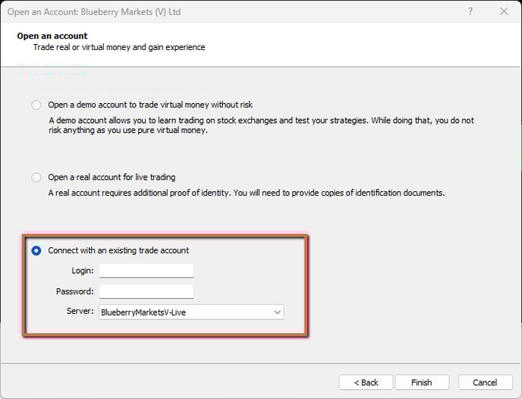Image resolution: width=522 pixels, height=399 pixels.
Task: Click the dialog title bar text
Action: pyautogui.click(x=94, y=12)
